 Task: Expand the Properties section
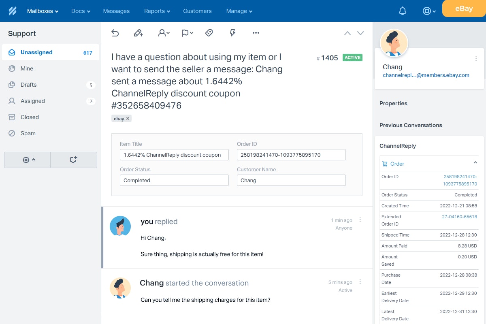[393, 103]
